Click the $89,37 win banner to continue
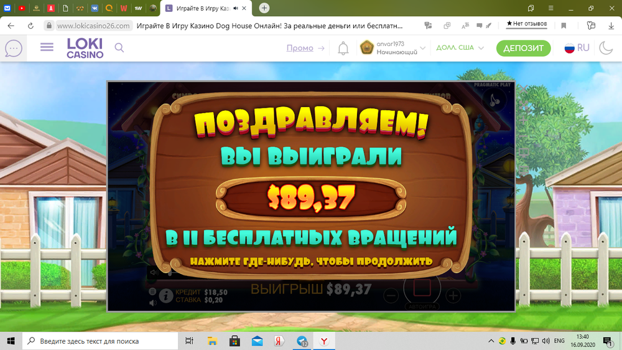622x350 pixels. click(x=311, y=197)
